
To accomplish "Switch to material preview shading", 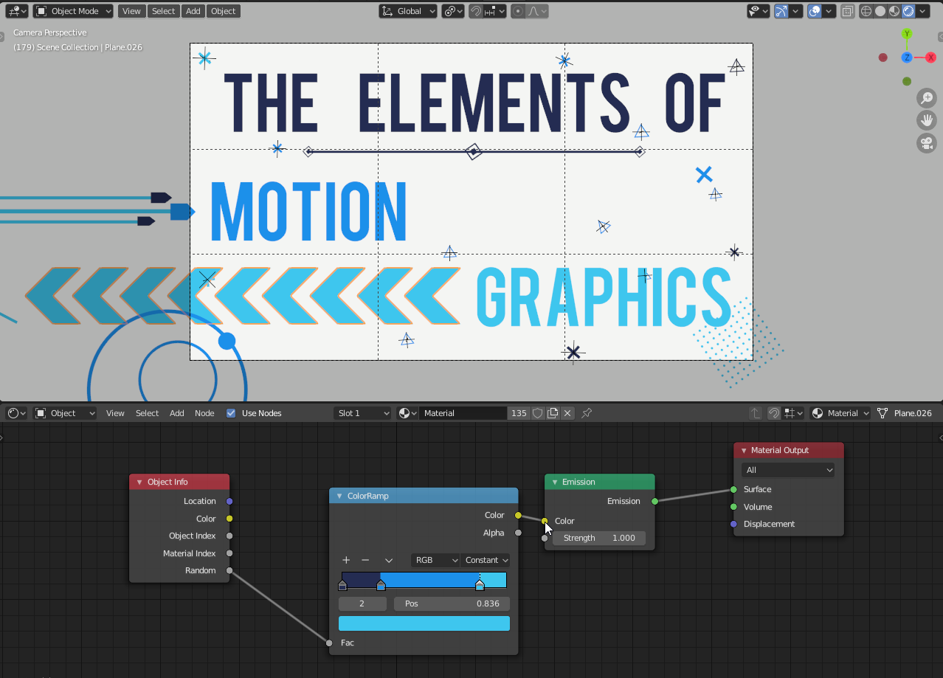I will [894, 11].
